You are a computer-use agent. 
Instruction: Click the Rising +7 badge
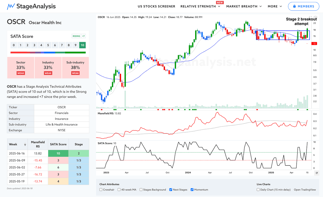click(79, 36)
